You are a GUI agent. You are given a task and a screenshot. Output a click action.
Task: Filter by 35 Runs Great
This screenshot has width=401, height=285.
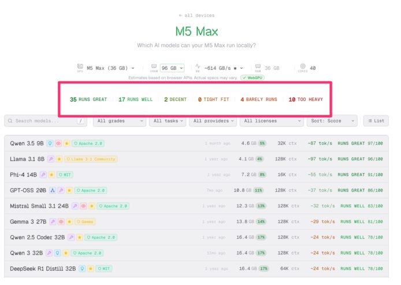[x=88, y=99]
